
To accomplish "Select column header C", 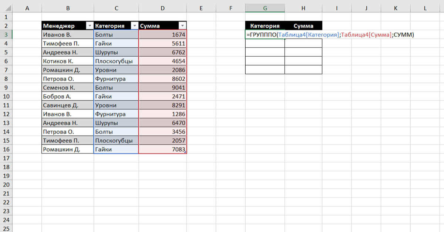I will click(116, 8).
